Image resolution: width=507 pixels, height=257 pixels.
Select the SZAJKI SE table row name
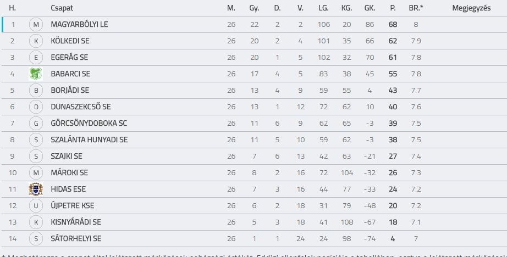pos(67,157)
